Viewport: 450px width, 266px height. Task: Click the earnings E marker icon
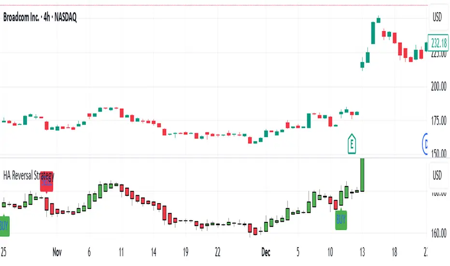pos(352,143)
